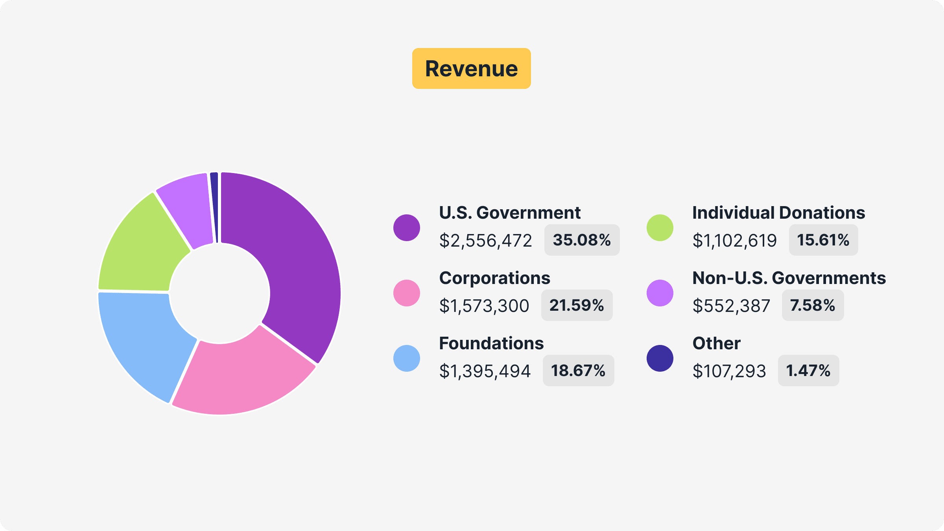Click the $2,556,472 amount text

click(485, 240)
